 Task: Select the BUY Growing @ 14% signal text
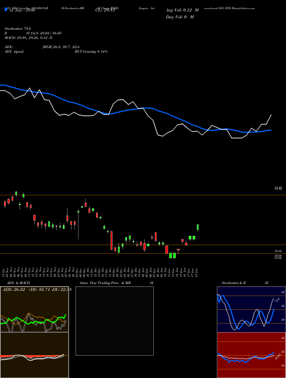point(91,52)
